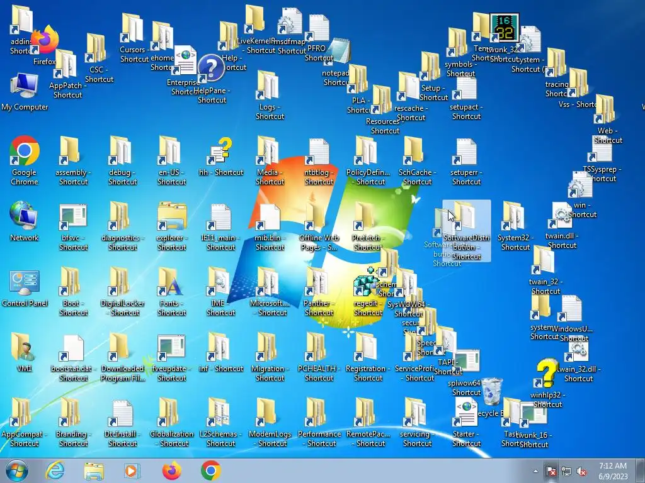Screen dimensions: 645x483
Task: Launch Windows Media Player from taskbar
Action: coord(132,470)
